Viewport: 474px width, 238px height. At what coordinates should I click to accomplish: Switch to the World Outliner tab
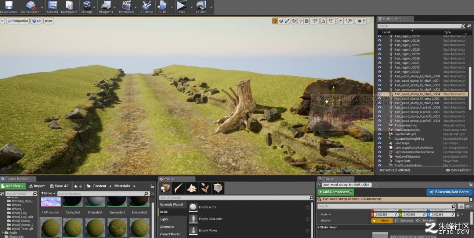click(x=395, y=19)
